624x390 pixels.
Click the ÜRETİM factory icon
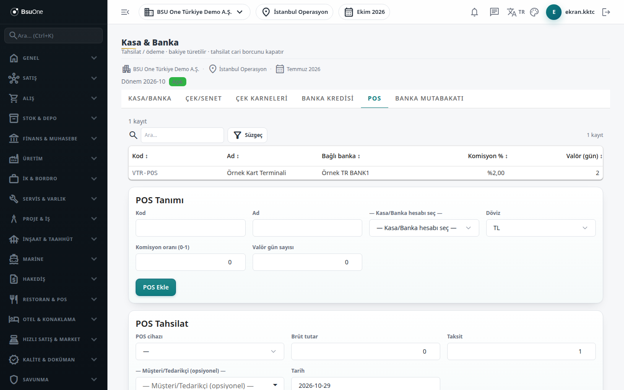coord(14,159)
